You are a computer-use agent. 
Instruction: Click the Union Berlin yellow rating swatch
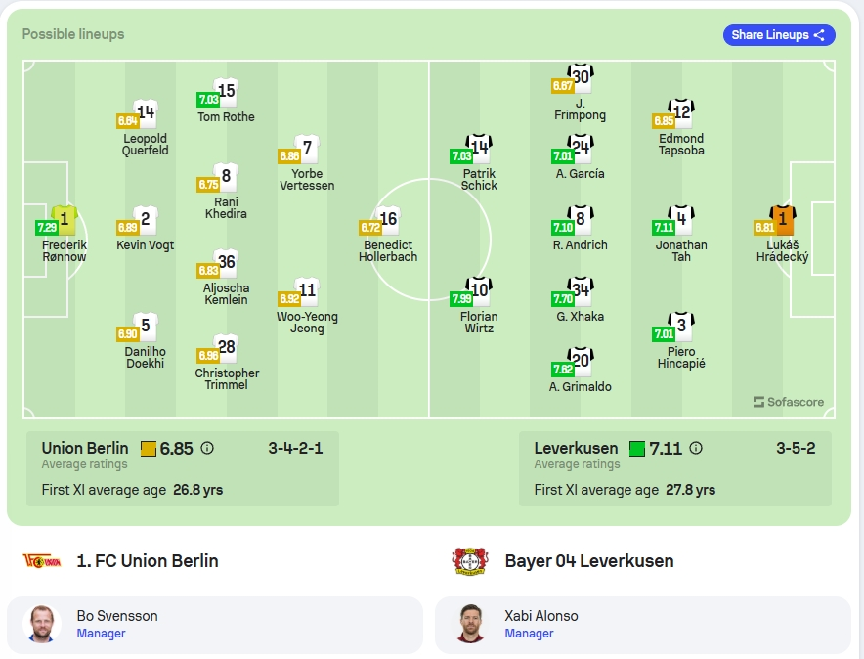tap(149, 449)
